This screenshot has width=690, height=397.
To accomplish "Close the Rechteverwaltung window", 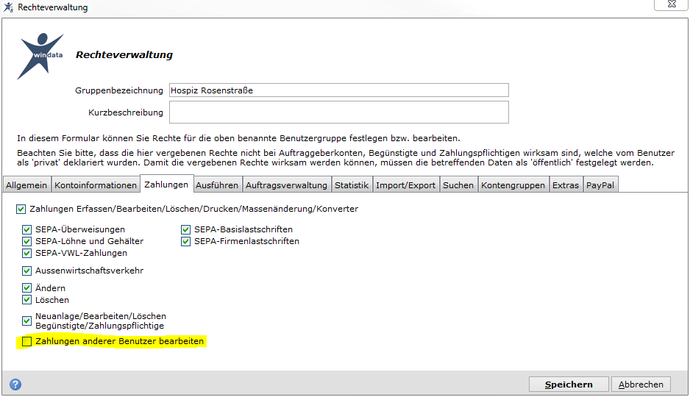I will (x=671, y=4).
